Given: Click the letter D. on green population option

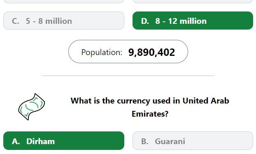Looking at the screenshot, I should point(145,21).
